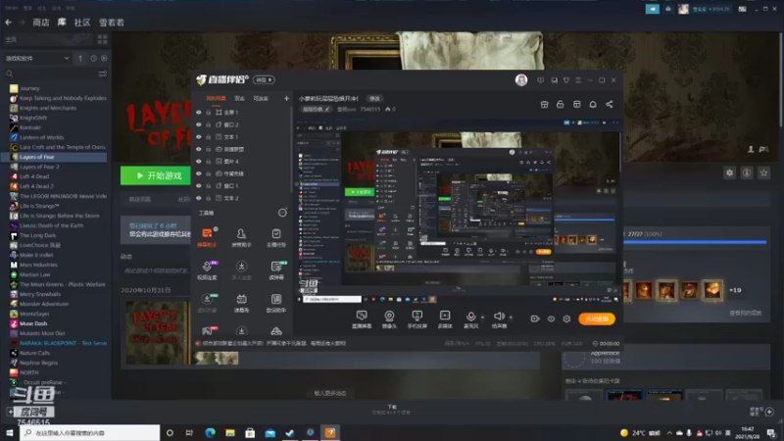
Task: Open the 横屏 orientation selector in title bar
Action: [264, 80]
